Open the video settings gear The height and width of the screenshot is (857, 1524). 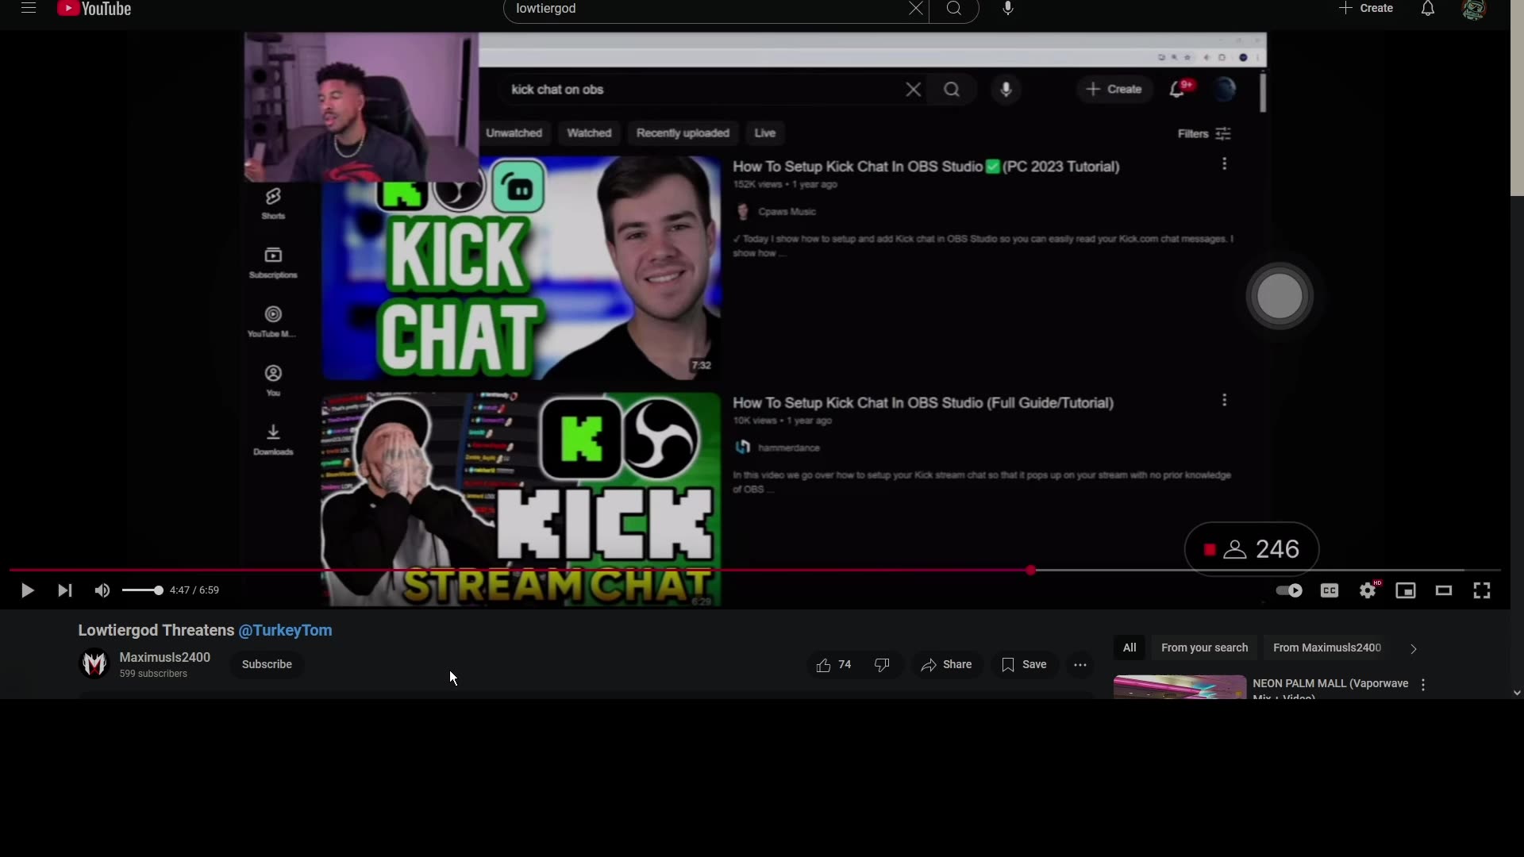1368,590
